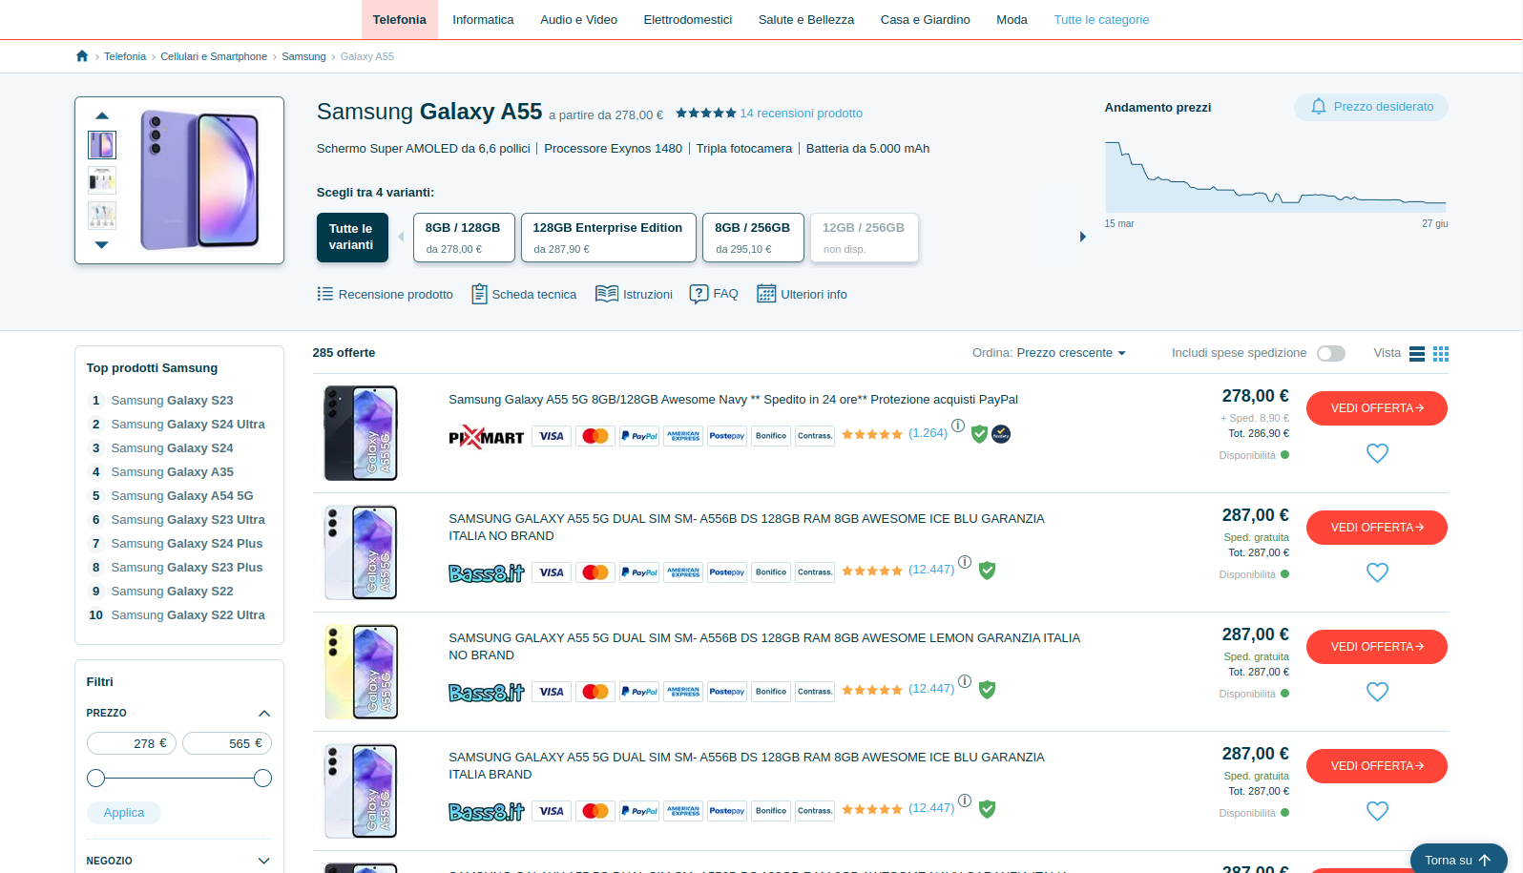The width and height of the screenshot is (1523, 873).
Task: Switch to grid view layout
Action: pos(1441,354)
